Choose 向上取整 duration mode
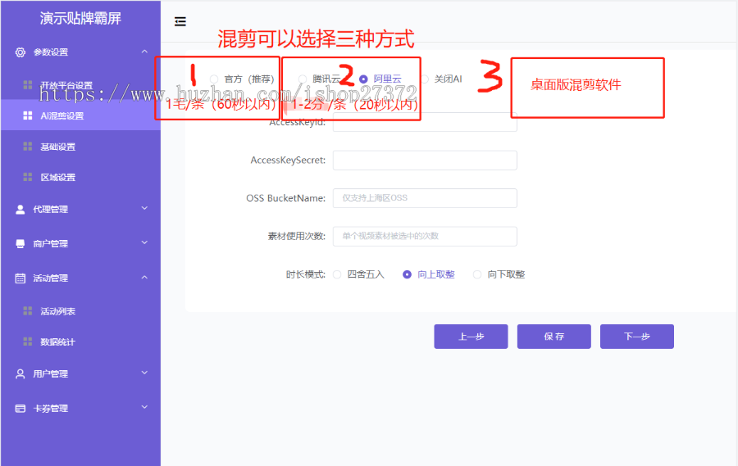The width and height of the screenshot is (738, 466). click(x=407, y=274)
